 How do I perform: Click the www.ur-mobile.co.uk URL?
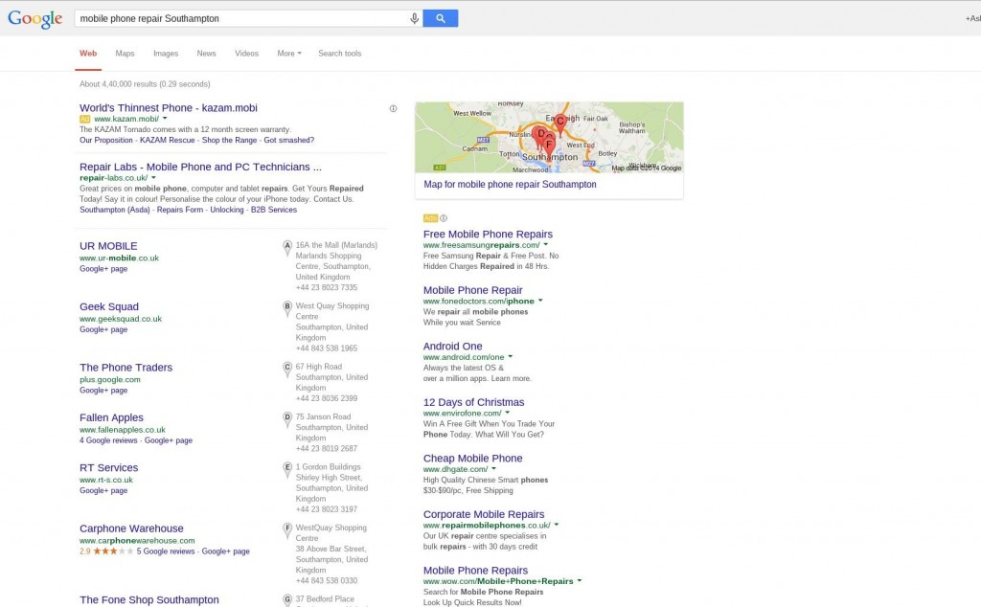coord(119,259)
